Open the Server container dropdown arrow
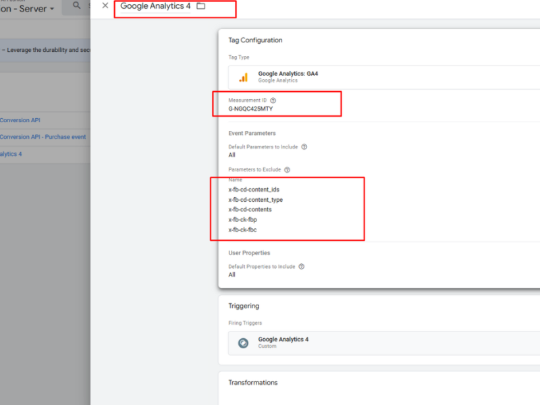This screenshot has height=405, width=540. click(x=52, y=9)
